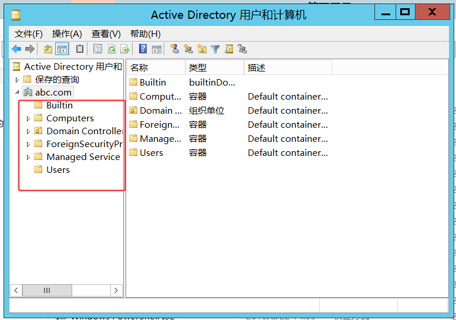Click the Export list toolbar icon

125,49
